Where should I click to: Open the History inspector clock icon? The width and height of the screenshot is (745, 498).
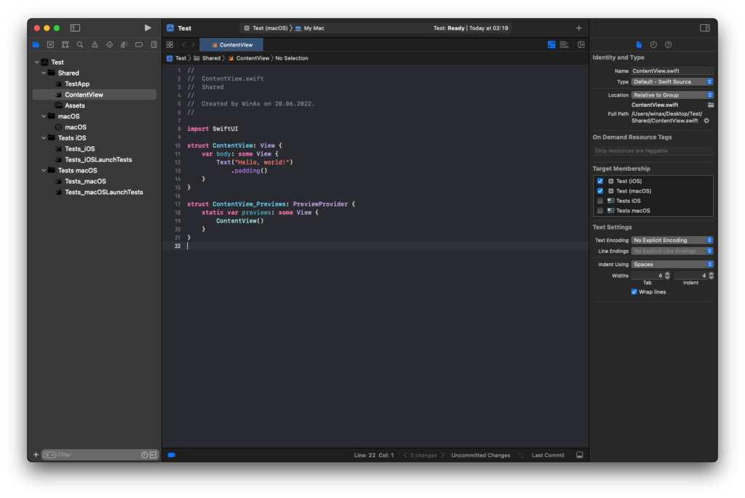coord(653,44)
